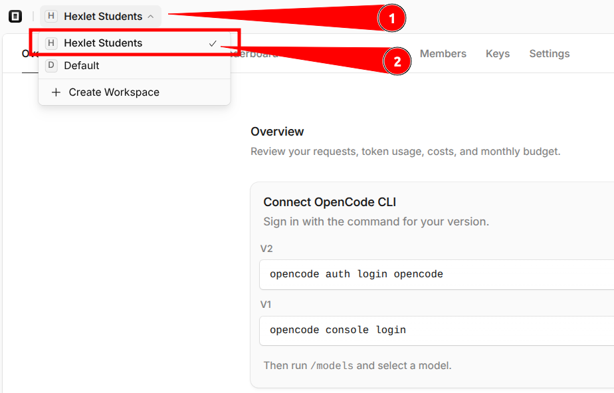The image size is (614, 393).
Task: Click the Connect OpenCode CLI heading
Action: pos(330,202)
